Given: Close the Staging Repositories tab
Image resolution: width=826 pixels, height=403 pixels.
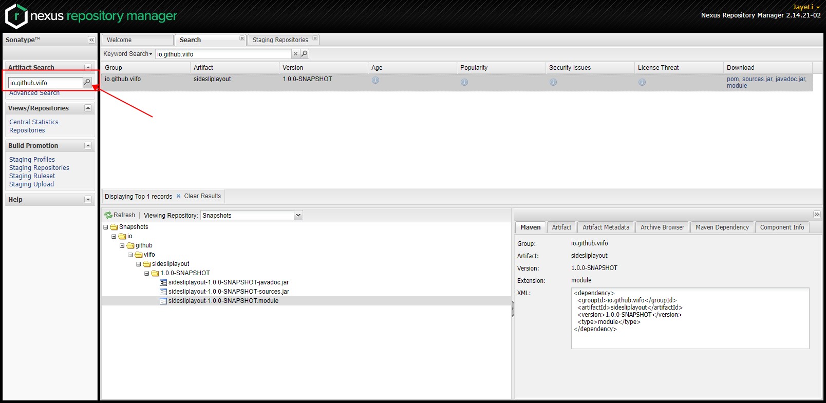Looking at the screenshot, I should [315, 39].
